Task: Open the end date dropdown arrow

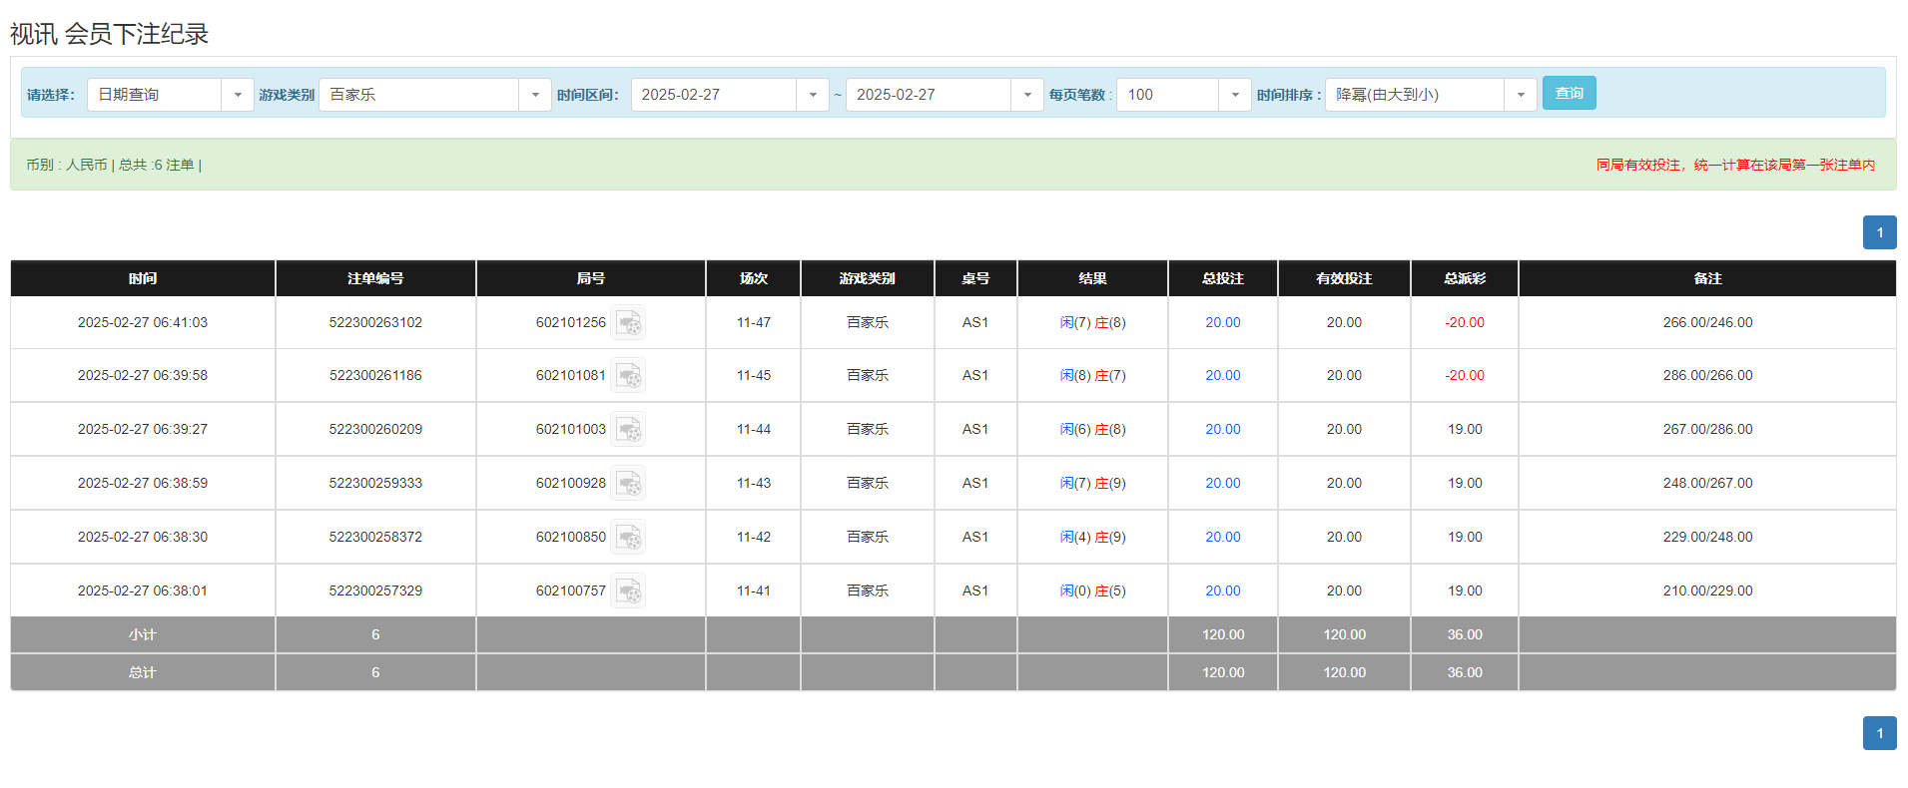Action: click(1026, 95)
